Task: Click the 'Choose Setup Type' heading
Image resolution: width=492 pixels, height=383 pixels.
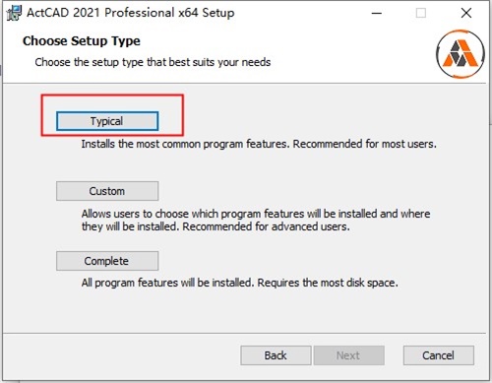Action: point(82,41)
